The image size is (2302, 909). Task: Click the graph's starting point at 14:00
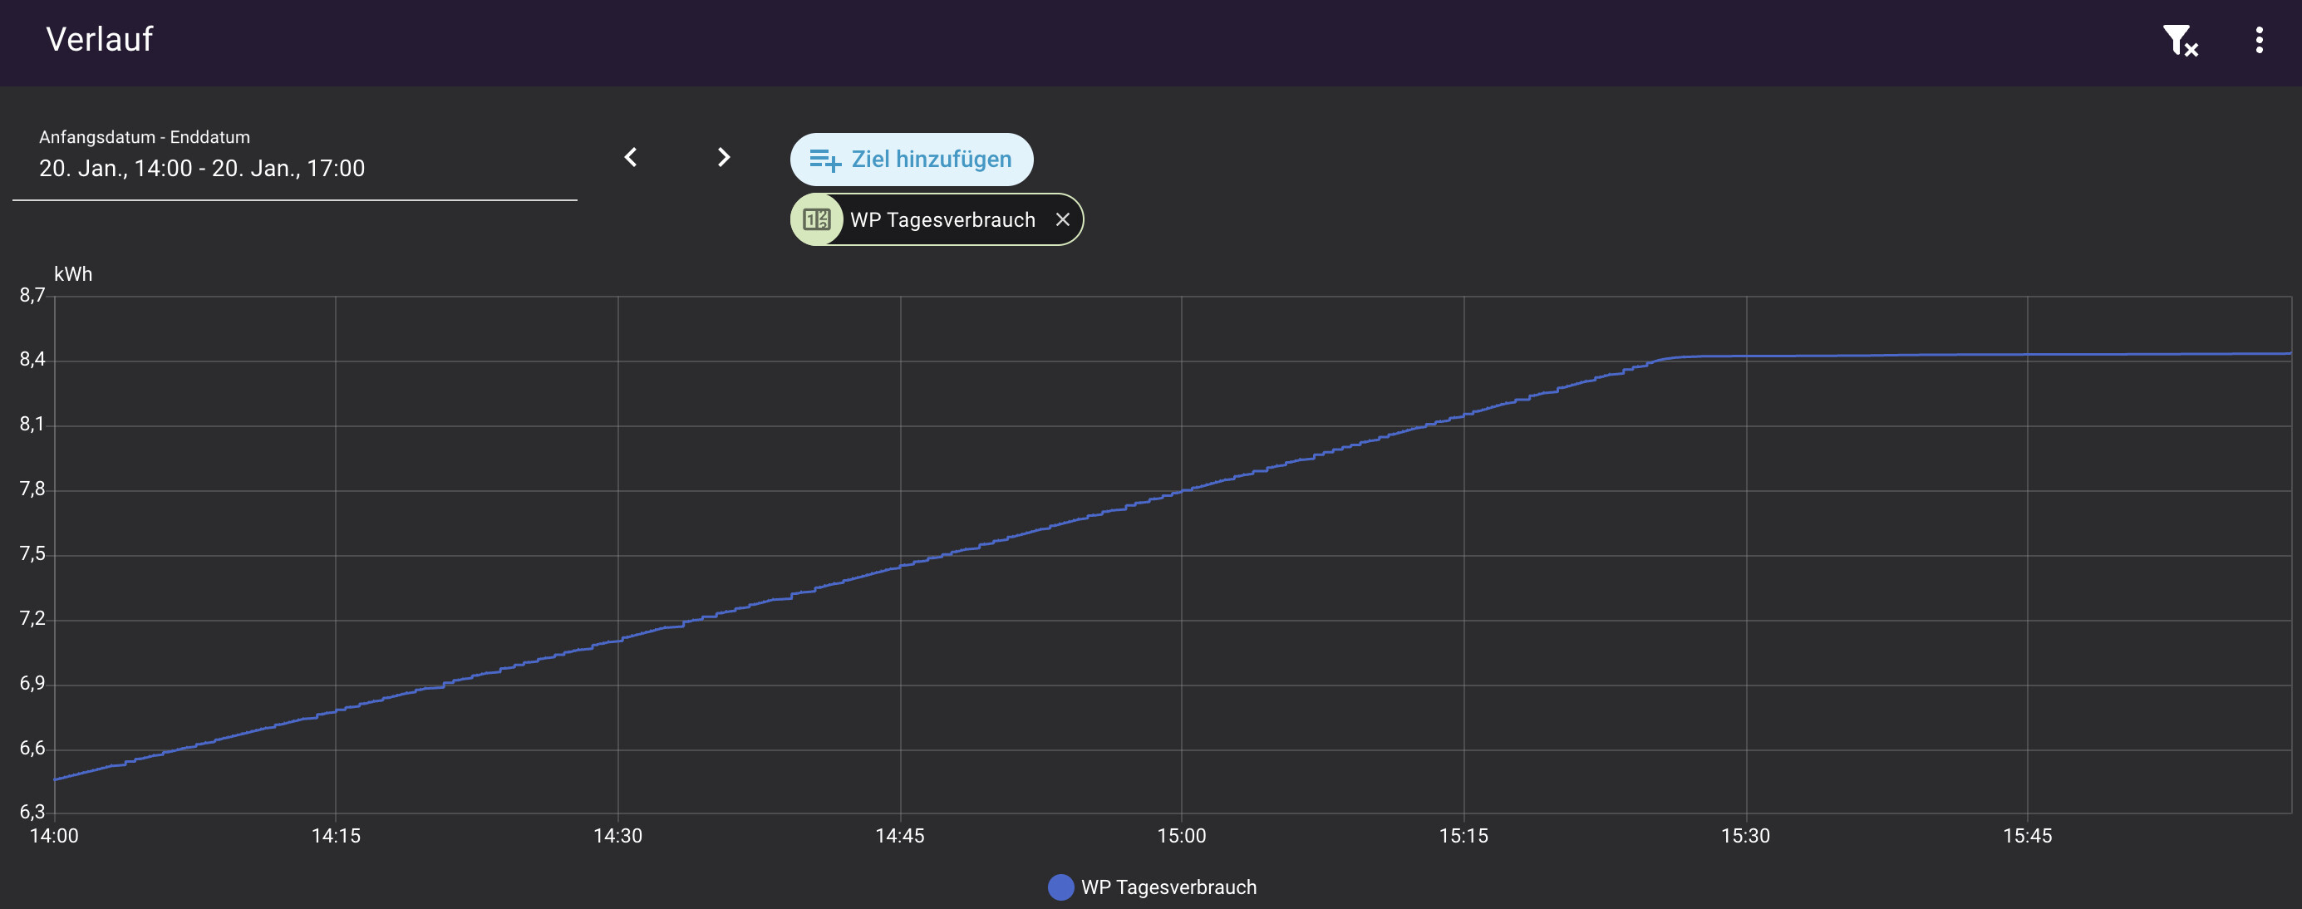tap(56, 779)
